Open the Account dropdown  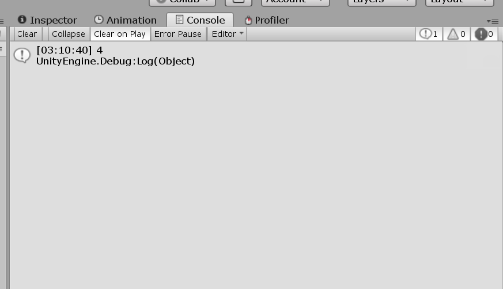pyautogui.click(x=296, y=2)
